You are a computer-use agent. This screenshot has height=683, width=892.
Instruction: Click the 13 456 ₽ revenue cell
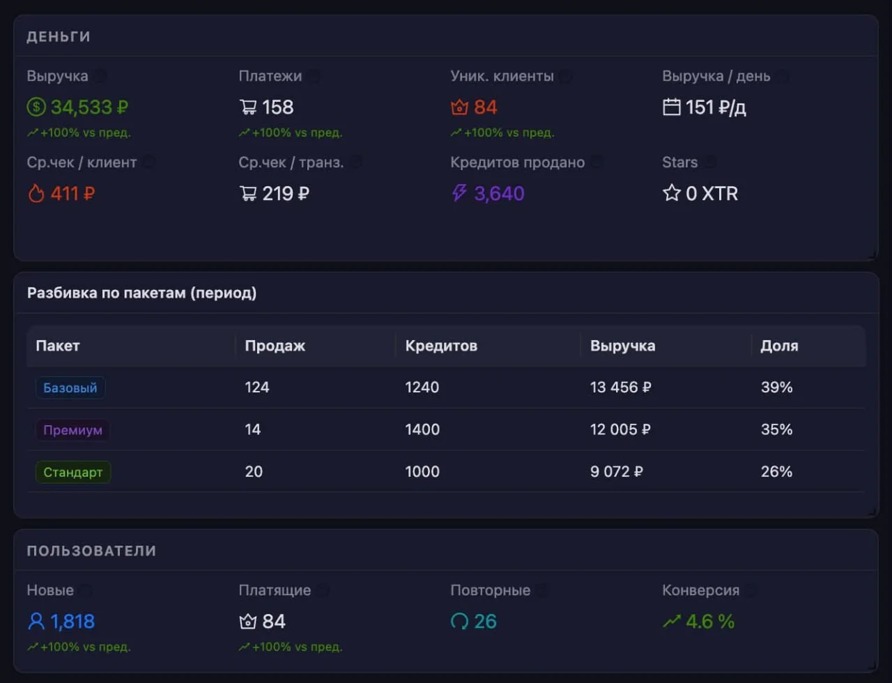(620, 387)
